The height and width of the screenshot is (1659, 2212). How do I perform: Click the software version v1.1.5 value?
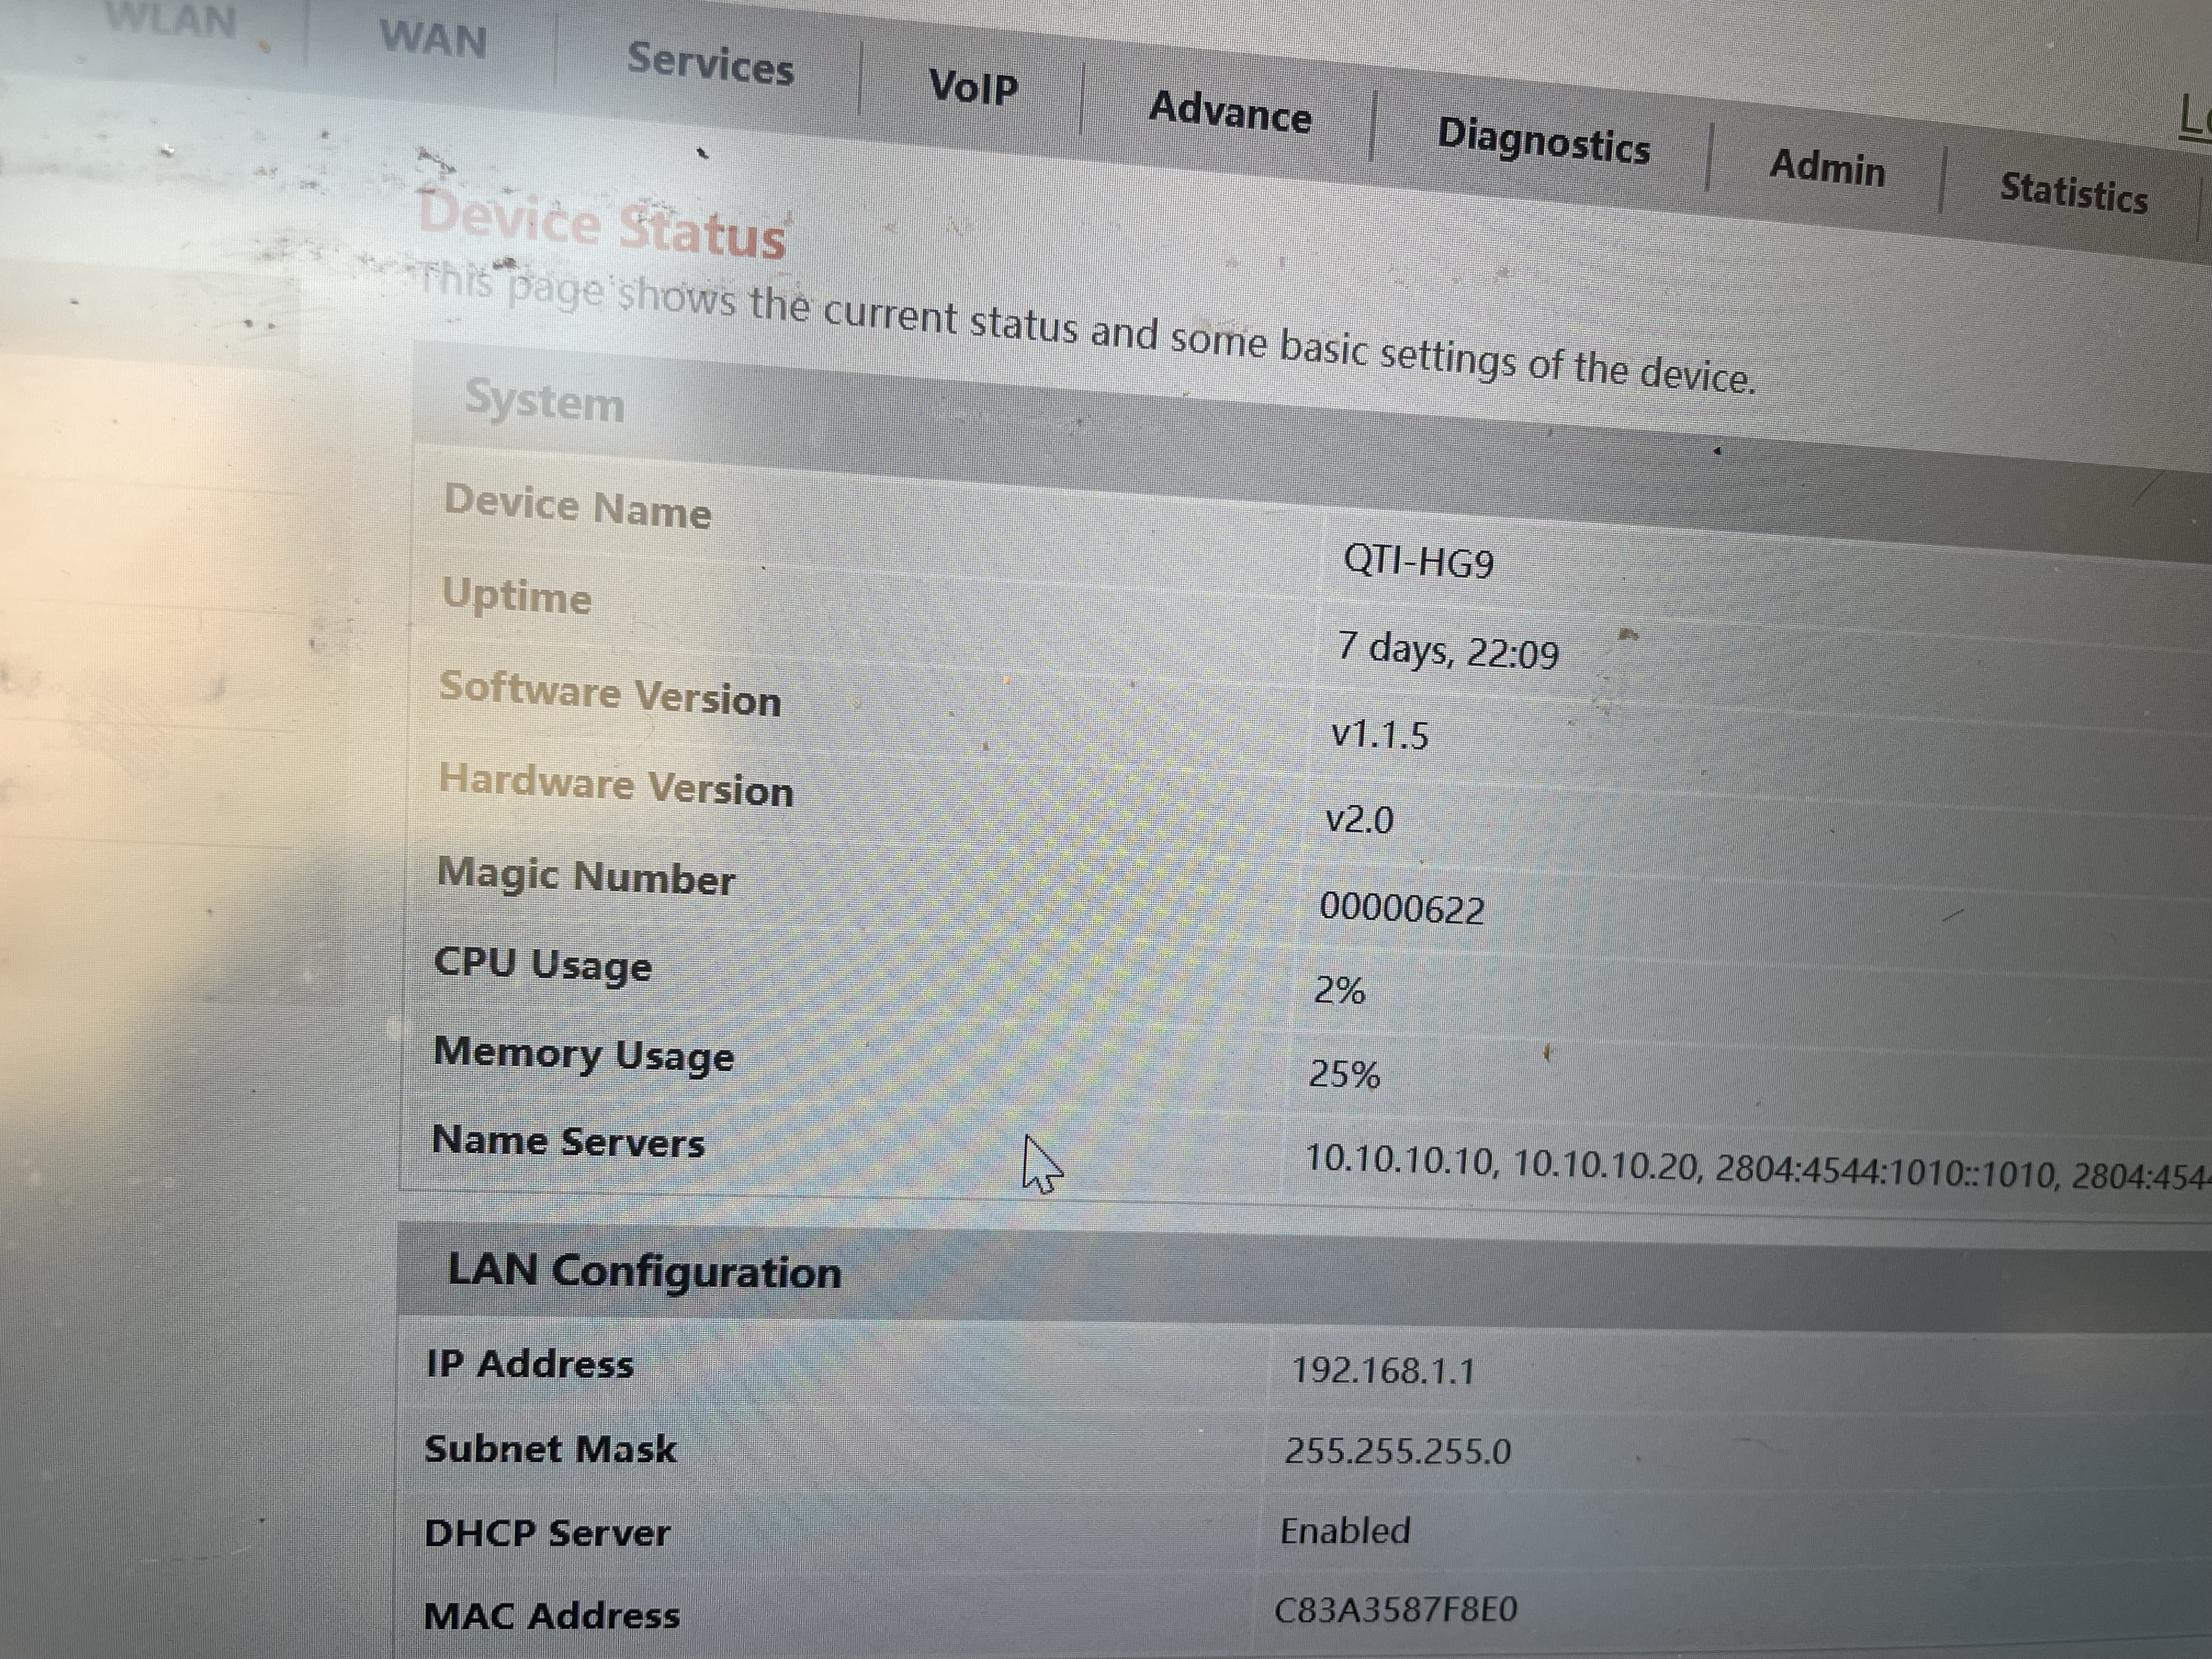click(1379, 736)
